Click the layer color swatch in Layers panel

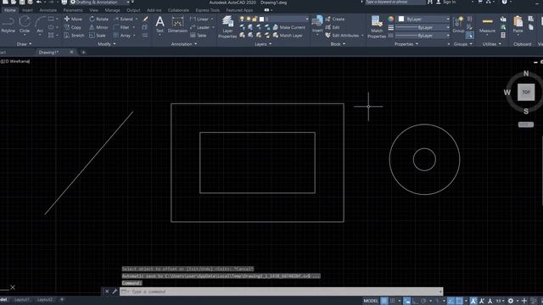[x=262, y=19]
